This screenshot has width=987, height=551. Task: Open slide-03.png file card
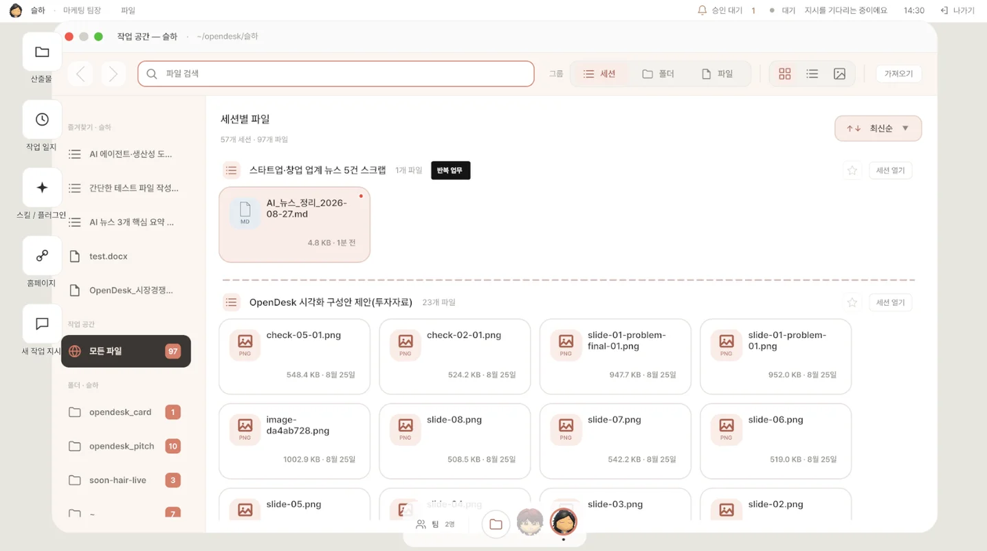615,504
